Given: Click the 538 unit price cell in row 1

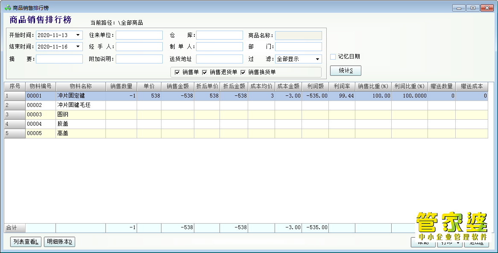Looking at the screenshot, I should pyautogui.click(x=149, y=96).
